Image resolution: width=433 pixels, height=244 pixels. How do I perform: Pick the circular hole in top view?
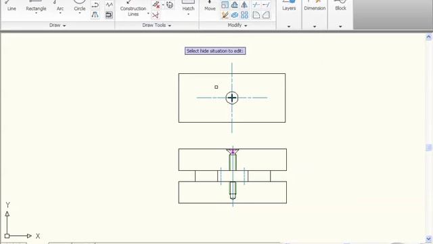[232, 98]
